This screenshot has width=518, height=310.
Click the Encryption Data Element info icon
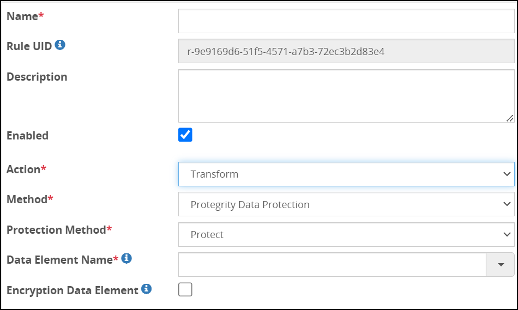146,289
